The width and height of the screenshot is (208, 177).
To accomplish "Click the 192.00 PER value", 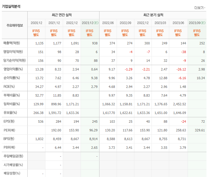I will (56, 130).
